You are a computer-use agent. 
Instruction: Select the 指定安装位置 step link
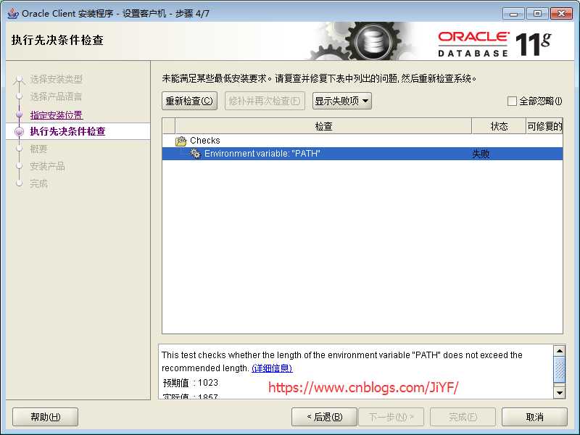[57, 115]
